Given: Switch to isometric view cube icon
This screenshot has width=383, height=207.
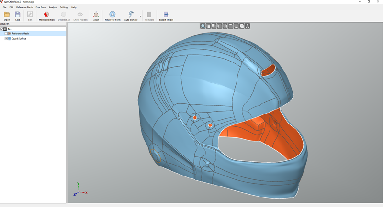Looking at the screenshot, I should 242,26.
